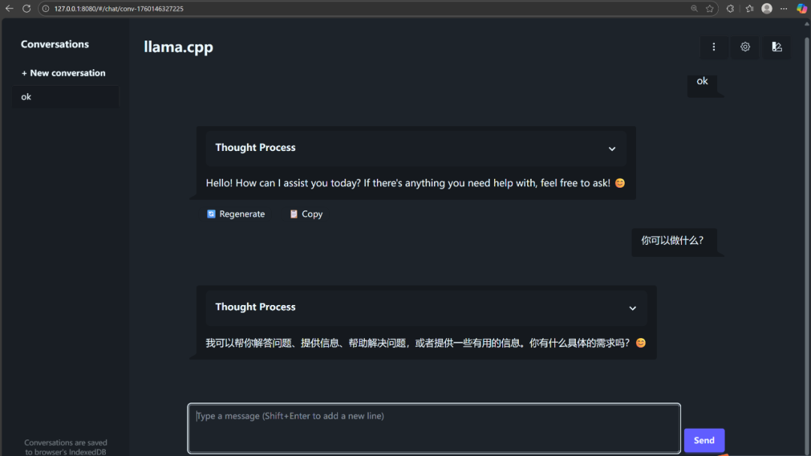Image resolution: width=811 pixels, height=456 pixels.
Task: Expand first Thought Process chevron
Action: [x=612, y=149]
